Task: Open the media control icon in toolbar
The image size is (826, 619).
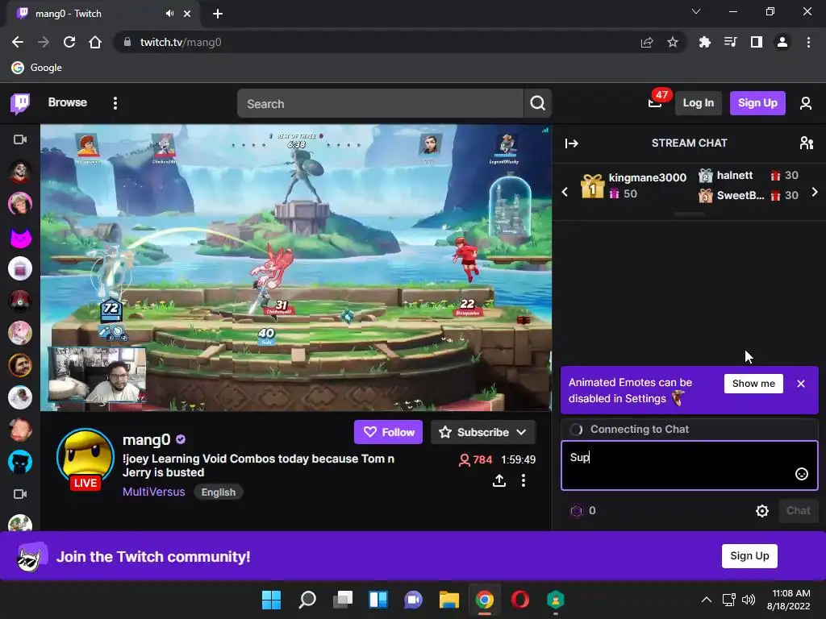Action: point(730,42)
